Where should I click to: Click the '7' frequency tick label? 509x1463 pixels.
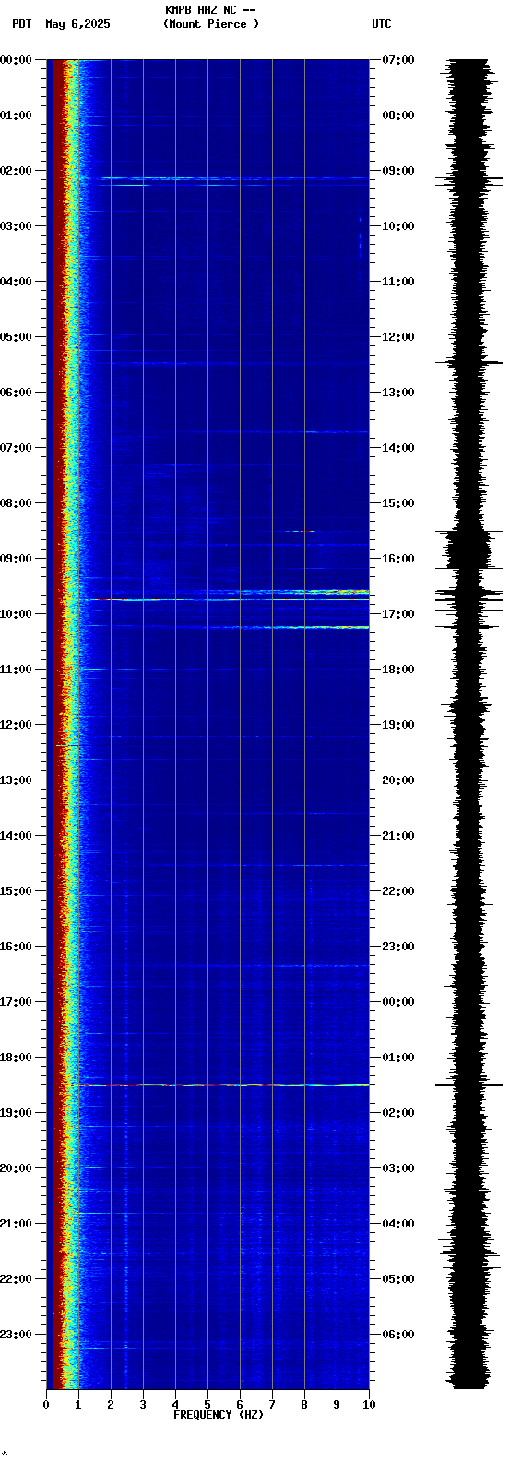coord(272,1405)
